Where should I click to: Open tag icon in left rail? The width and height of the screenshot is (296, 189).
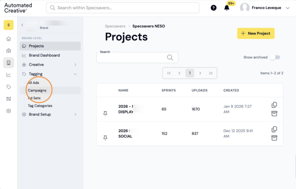[8, 87]
